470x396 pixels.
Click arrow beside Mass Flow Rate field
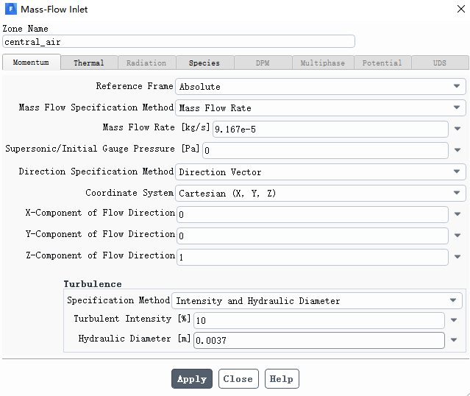click(x=457, y=130)
